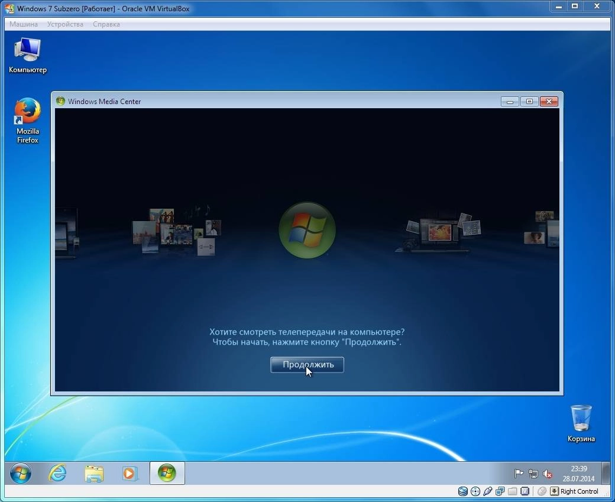Screen dimensions: 615x502
Task: Click the network tray icon
Action: click(533, 474)
